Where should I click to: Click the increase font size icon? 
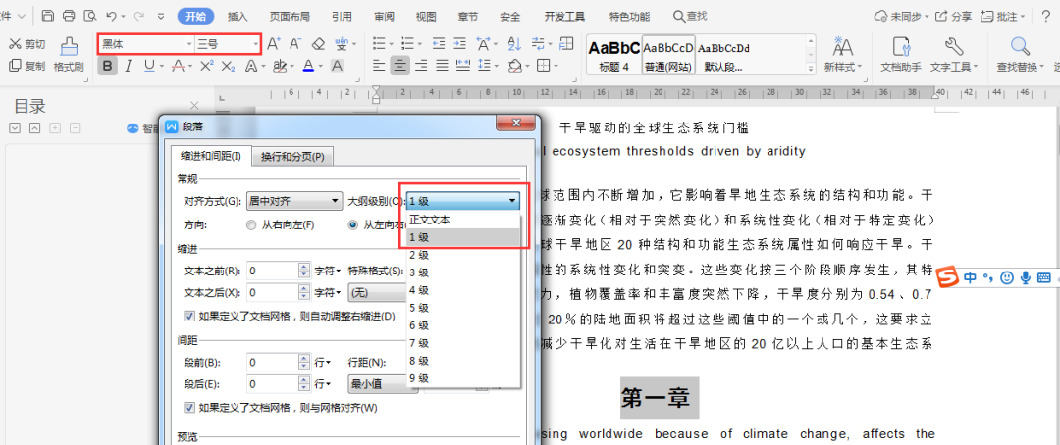coord(274,44)
